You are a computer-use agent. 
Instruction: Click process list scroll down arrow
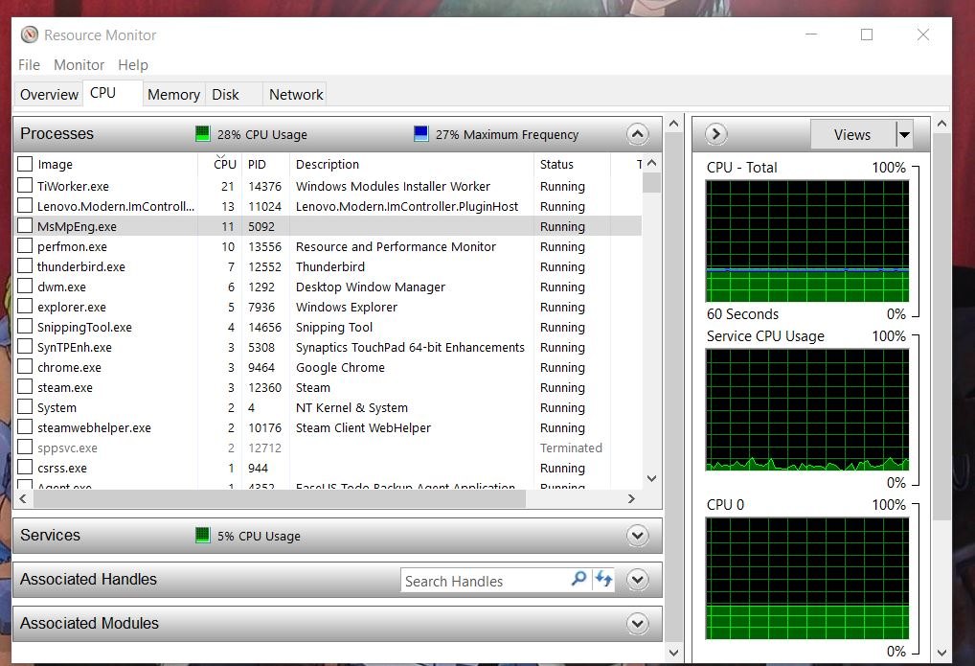click(x=651, y=478)
